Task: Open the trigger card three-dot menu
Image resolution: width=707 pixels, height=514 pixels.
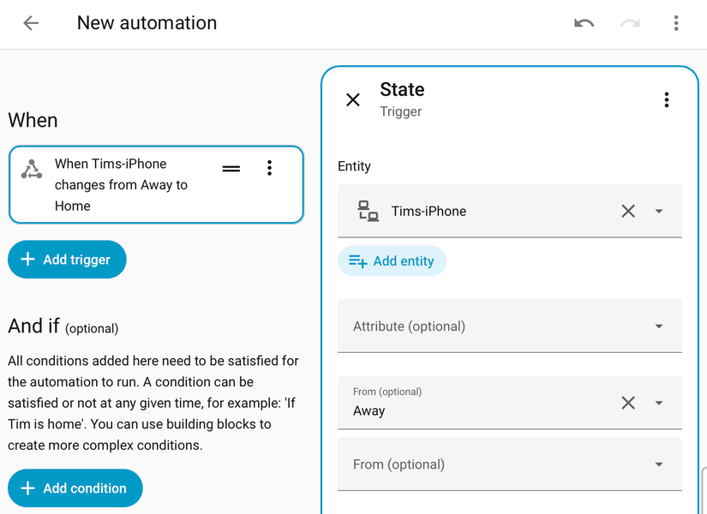Action: pos(270,169)
